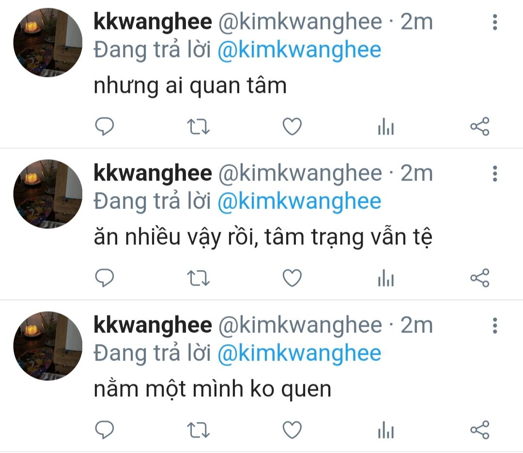Reply to the "nằm một mình ko quen" tweet
The image size is (523, 453).
click(x=105, y=430)
